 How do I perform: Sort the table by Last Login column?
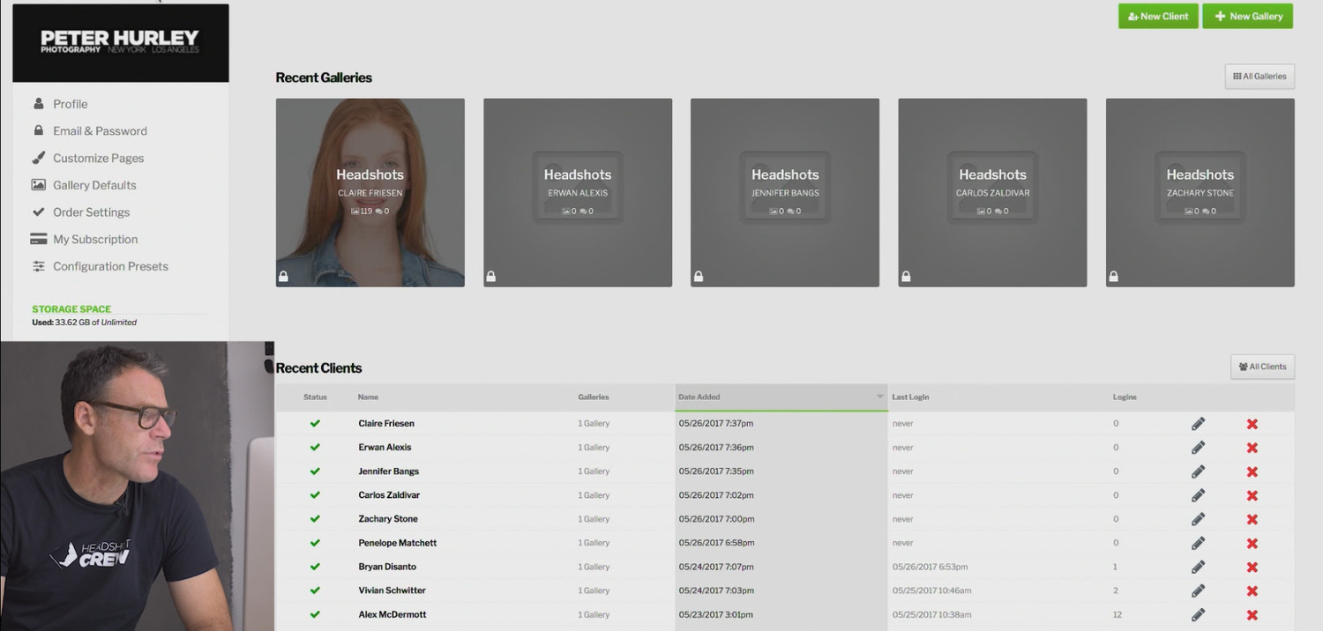point(910,397)
